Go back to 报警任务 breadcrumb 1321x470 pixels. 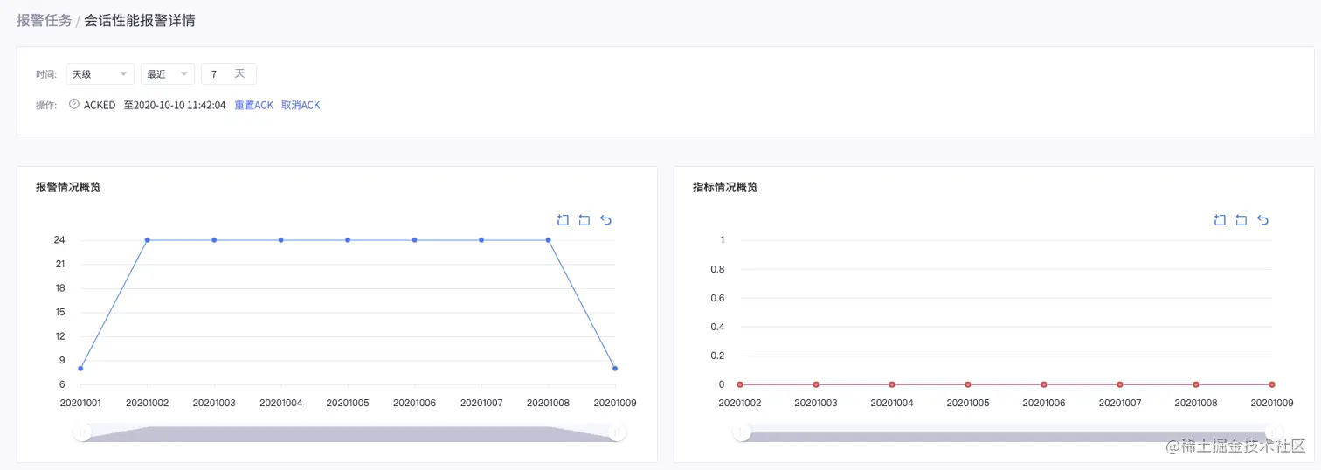[44, 20]
